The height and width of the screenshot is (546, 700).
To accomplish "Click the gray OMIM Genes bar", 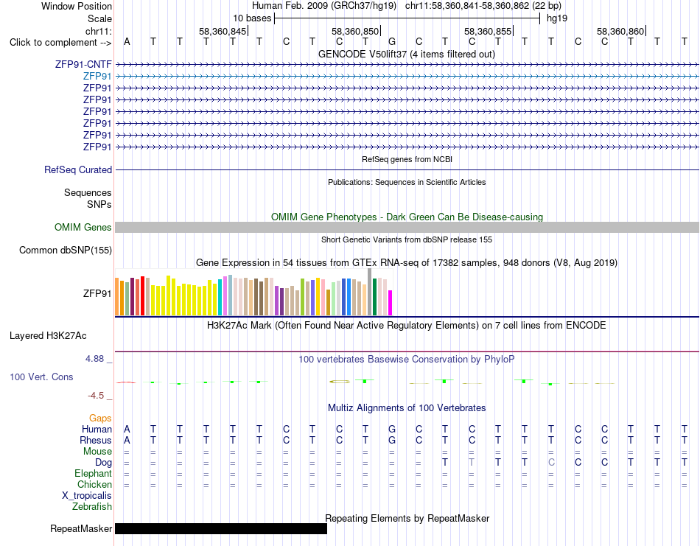I will 407,227.
